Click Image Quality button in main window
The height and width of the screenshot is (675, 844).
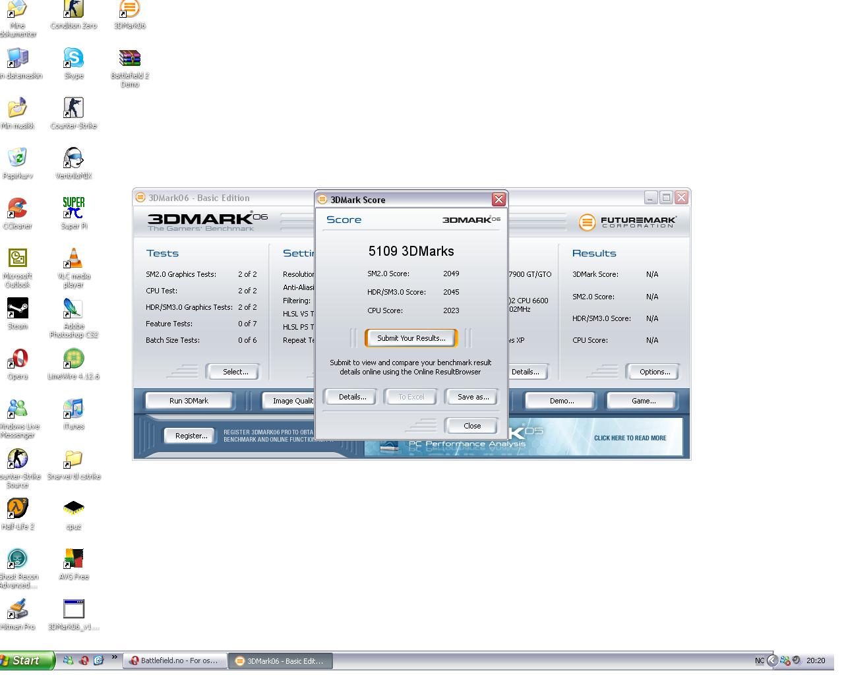coord(289,401)
